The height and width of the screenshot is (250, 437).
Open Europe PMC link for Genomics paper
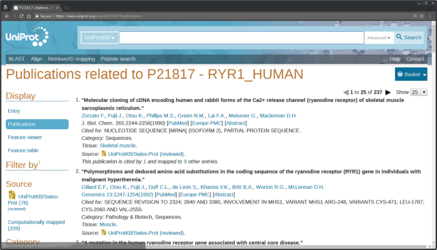tap(195, 195)
